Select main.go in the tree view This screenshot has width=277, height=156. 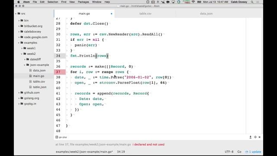pos(39,76)
